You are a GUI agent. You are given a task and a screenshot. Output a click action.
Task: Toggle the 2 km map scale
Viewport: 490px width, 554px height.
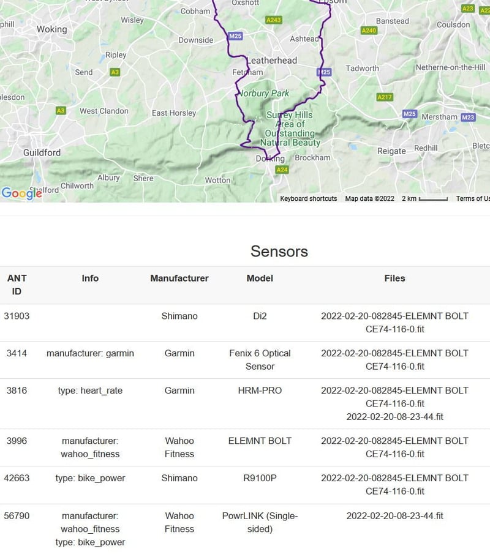tap(424, 198)
